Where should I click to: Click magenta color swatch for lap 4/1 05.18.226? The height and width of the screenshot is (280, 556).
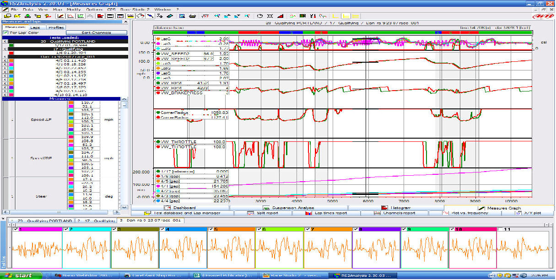click(x=11, y=65)
